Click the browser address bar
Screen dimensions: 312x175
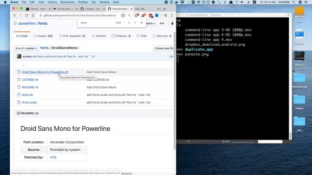[80, 15]
